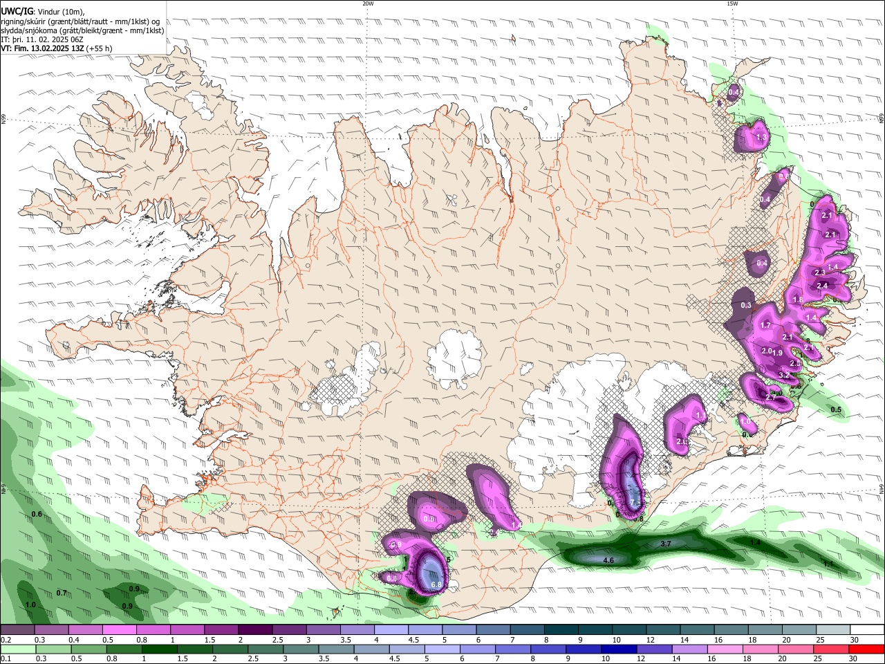
Task: Select the light gray 25–30 swatch in upper legend
Action: (832, 629)
